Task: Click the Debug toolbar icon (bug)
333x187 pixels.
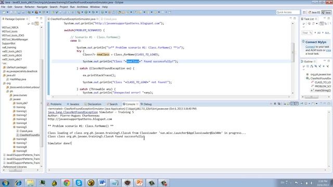Action: pos(78,12)
